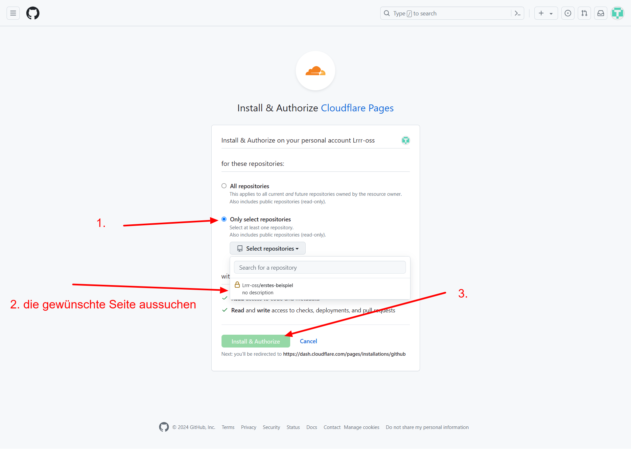Select the All repositories radio option
The height and width of the screenshot is (449, 631).
[224, 186]
